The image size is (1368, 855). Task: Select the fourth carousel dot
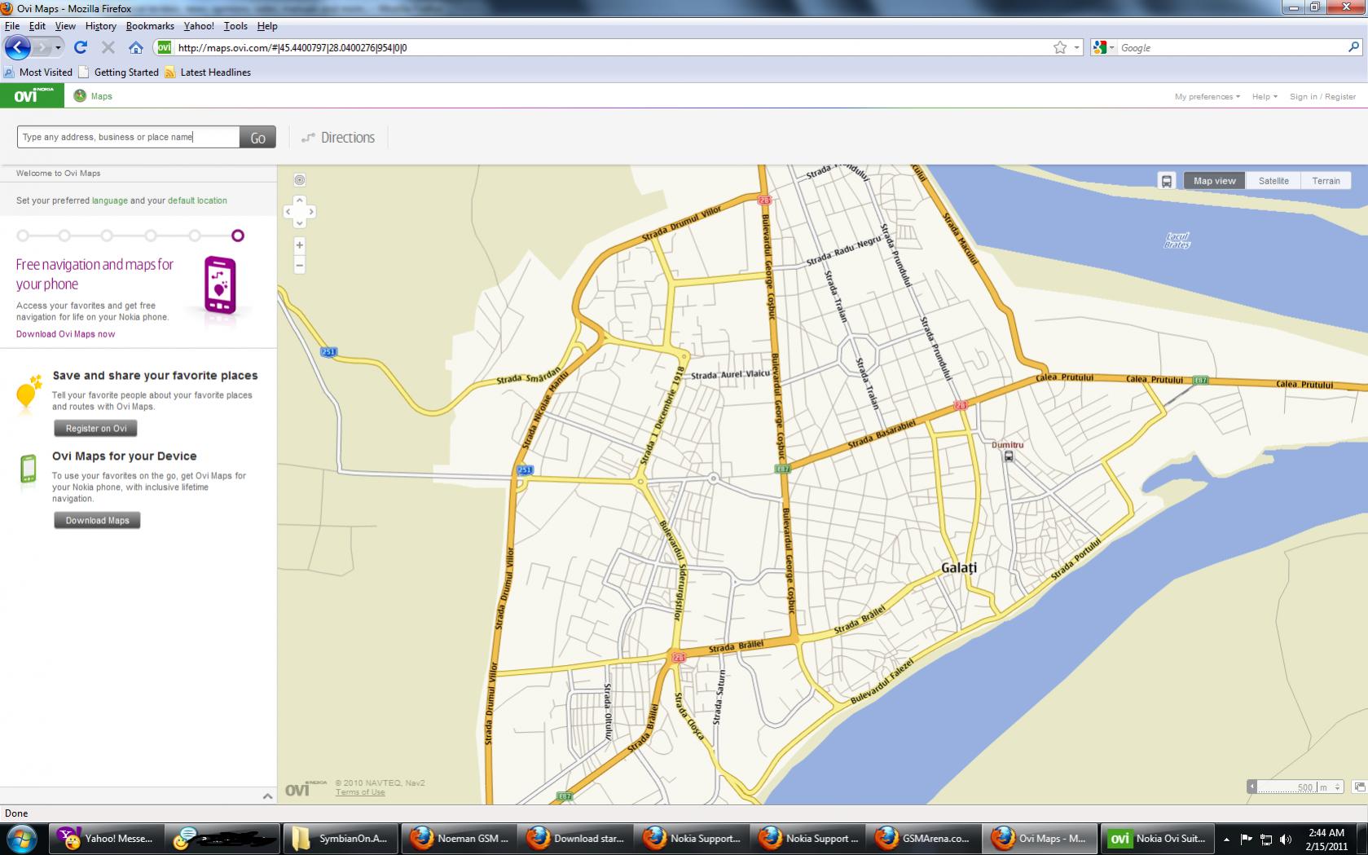151,236
